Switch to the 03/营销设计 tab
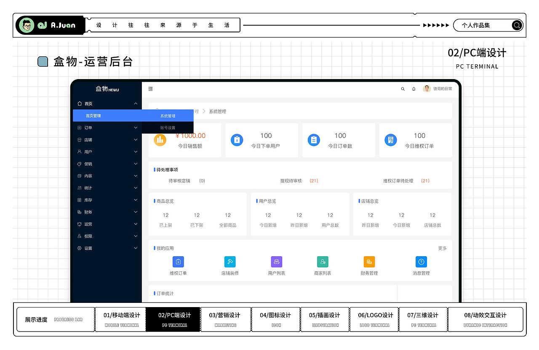The image size is (539, 350). click(x=225, y=319)
